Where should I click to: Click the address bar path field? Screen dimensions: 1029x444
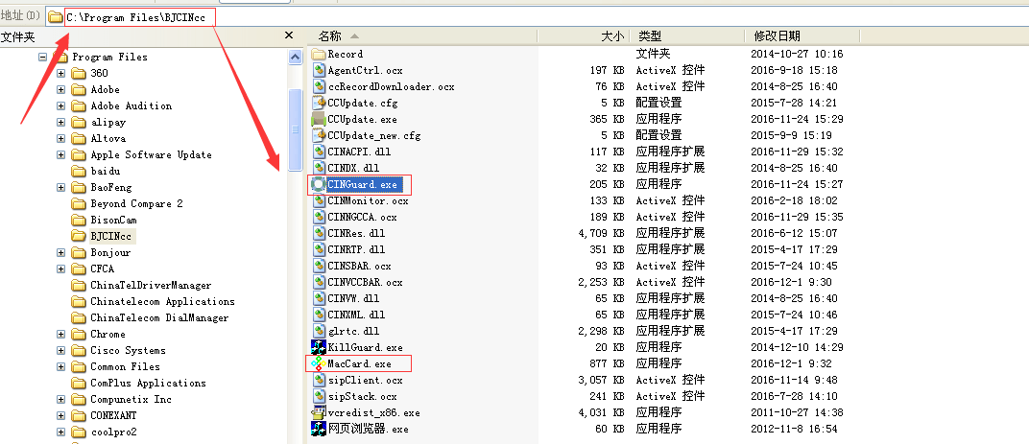384,16
